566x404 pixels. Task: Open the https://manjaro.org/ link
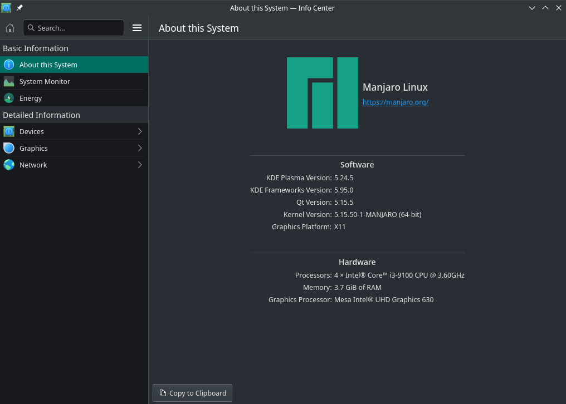pyautogui.click(x=396, y=102)
